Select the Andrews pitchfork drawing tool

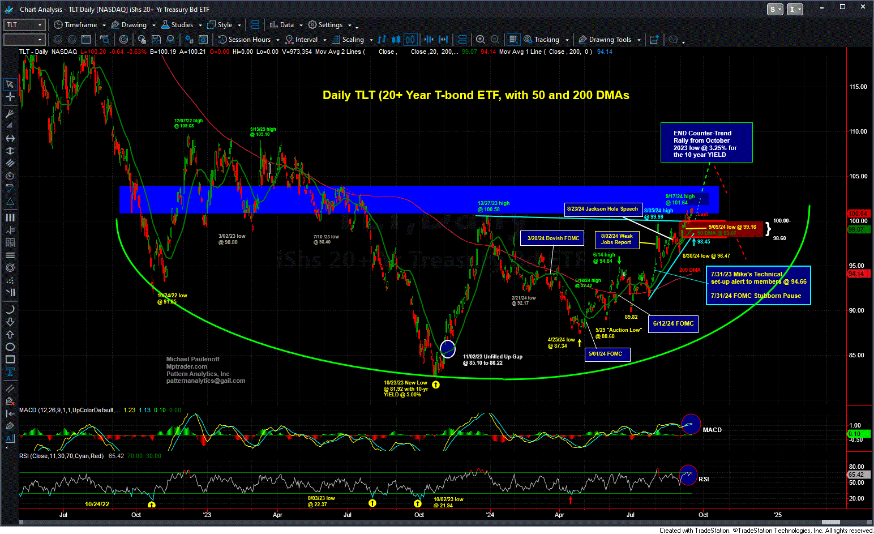pos(10,114)
